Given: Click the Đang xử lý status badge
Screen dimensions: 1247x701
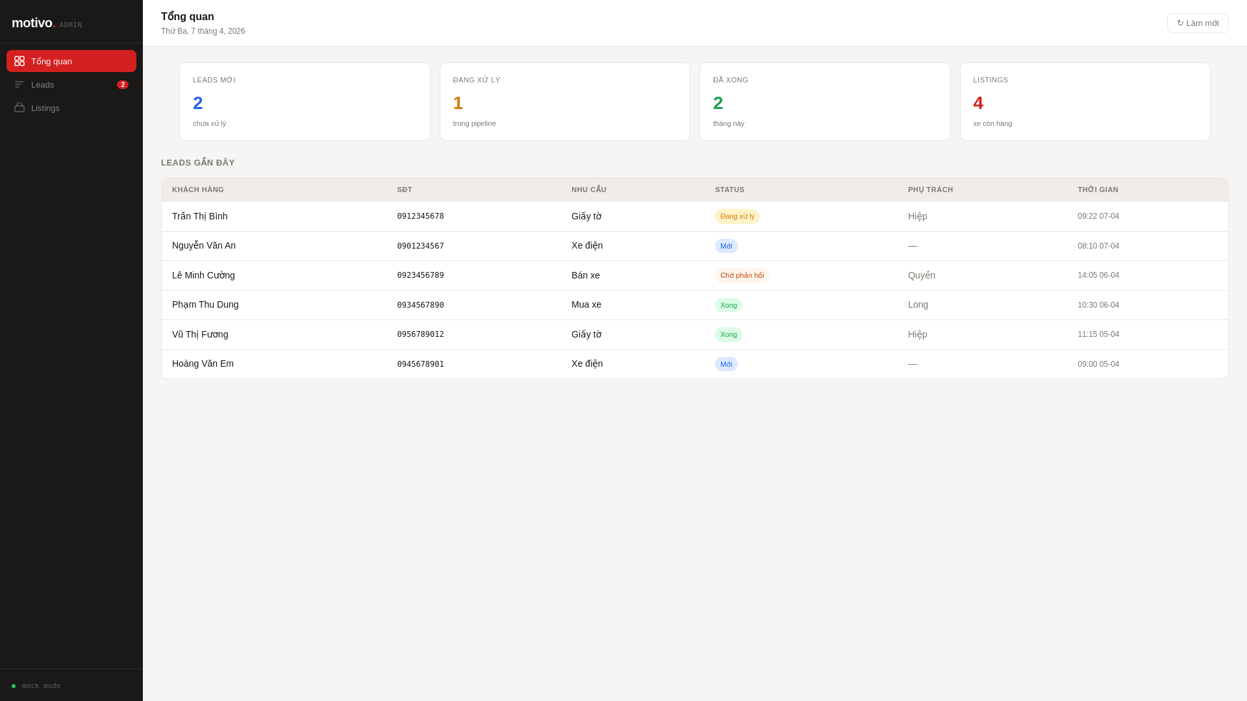Looking at the screenshot, I should click(x=737, y=216).
